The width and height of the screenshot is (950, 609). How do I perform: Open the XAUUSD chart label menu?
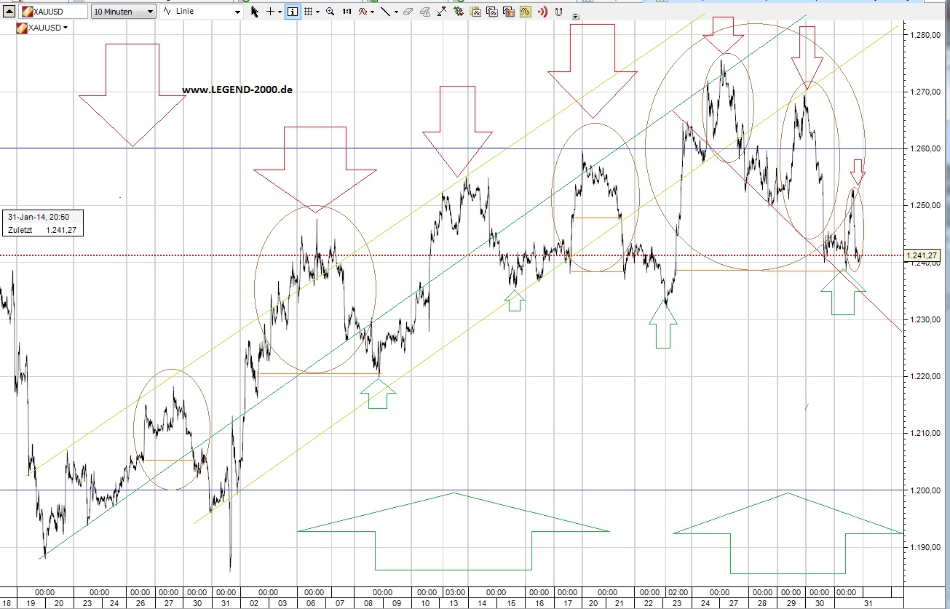point(42,28)
